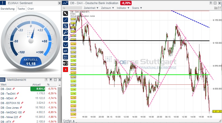Sort by the % column header
Viewport: 222px width, 123px height.
[48, 85]
